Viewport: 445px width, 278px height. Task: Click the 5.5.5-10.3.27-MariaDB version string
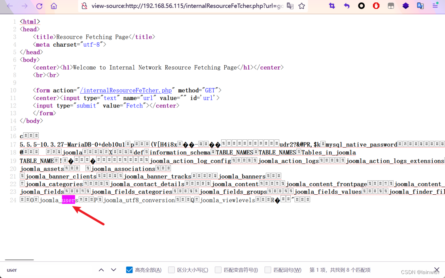(72, 145)
